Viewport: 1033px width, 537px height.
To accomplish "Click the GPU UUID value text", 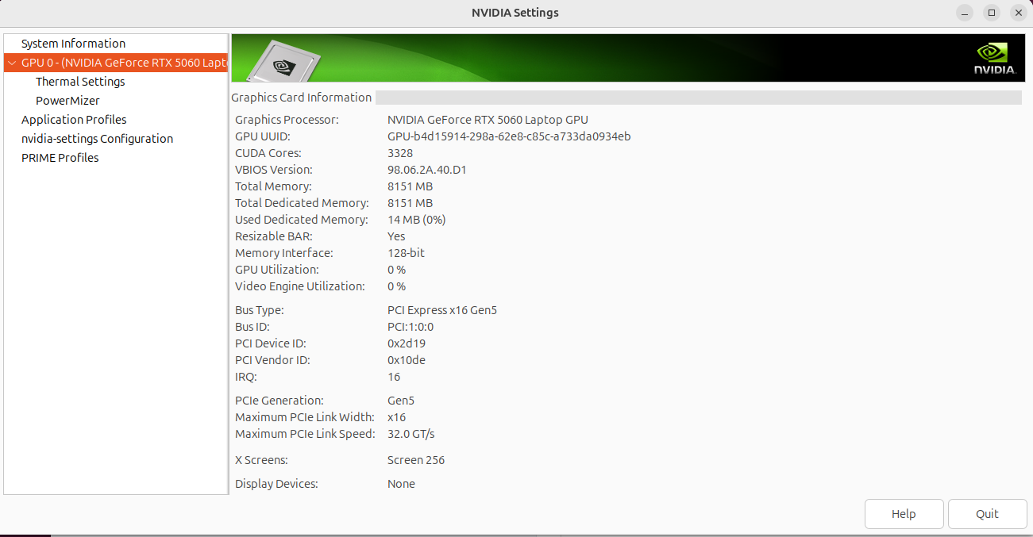I will pos(509,136).
